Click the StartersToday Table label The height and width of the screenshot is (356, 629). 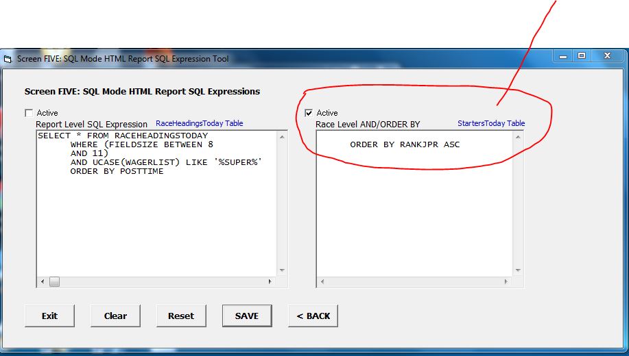(491, 123)
